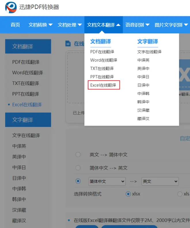Choose 中译日 in the dropdown panel
This screenshot has width=190, height=228.
coord(143,77)
